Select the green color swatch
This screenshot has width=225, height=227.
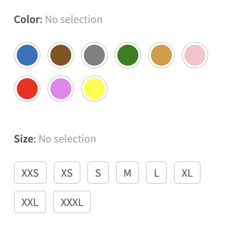128,55
